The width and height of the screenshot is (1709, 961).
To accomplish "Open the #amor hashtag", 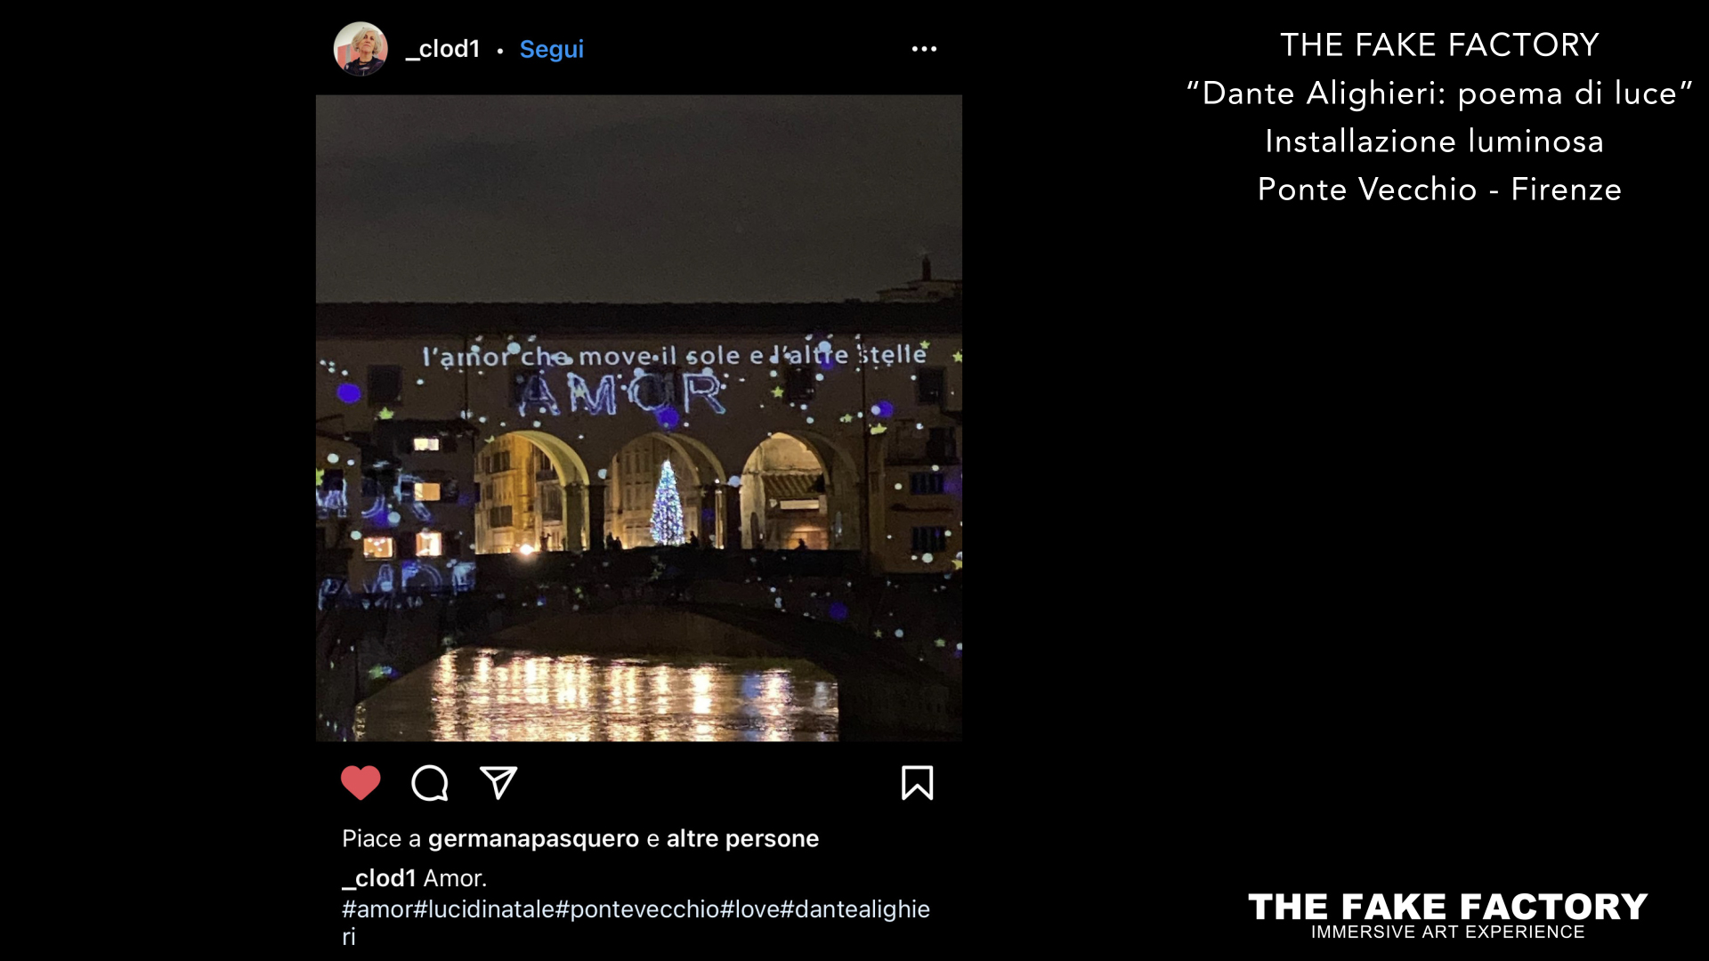I will coord(377,909).
